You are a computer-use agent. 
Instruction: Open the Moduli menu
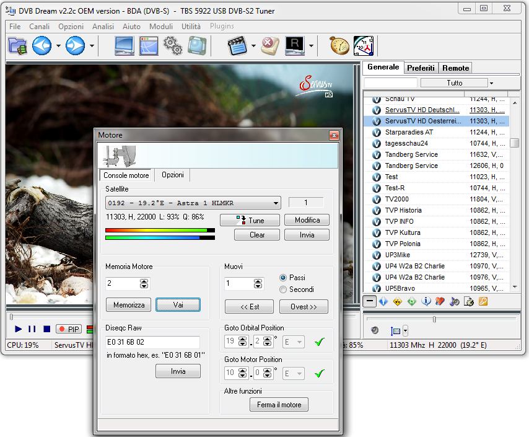coord(161,26)
